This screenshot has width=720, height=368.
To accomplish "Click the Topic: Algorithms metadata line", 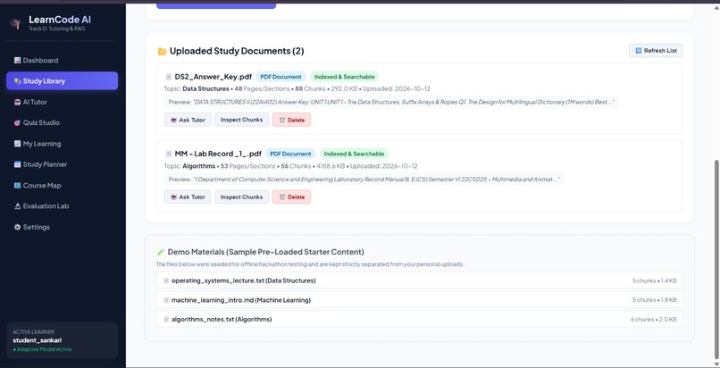I will point(290,165).
